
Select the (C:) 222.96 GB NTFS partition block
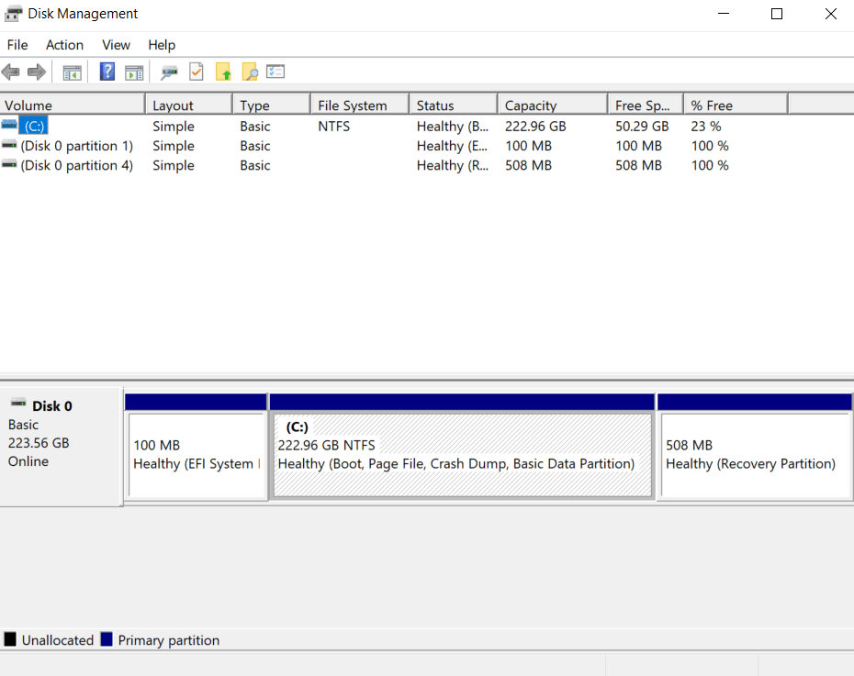[x=463, y=455]
